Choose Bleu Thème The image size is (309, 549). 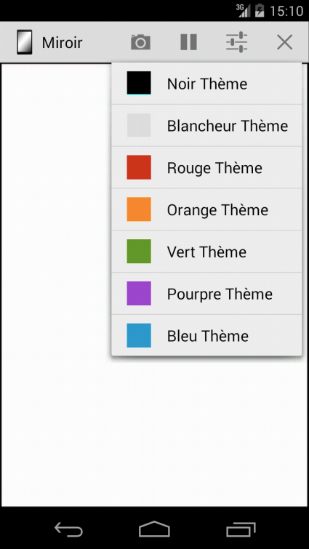206,335
